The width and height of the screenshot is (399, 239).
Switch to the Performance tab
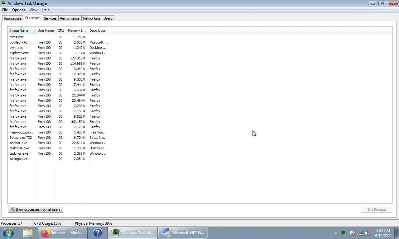(70, 18)
